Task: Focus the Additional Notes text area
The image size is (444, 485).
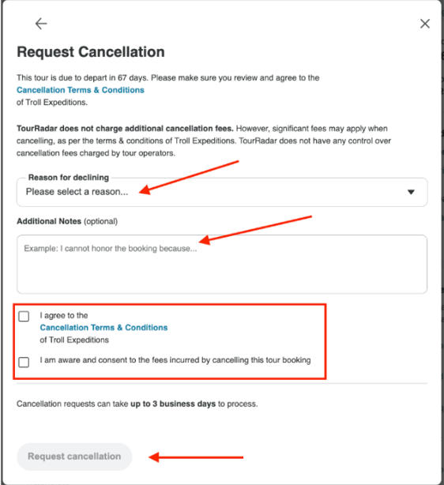Action: [222, 264]
